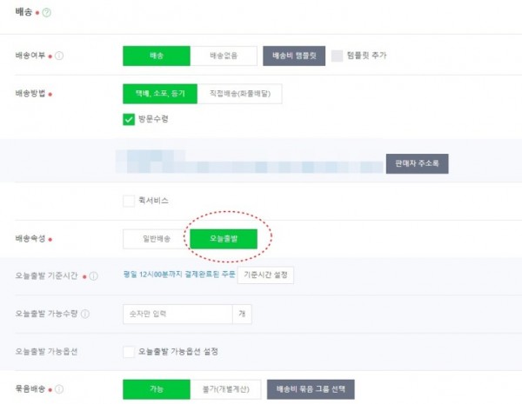
Task: Check the 오늘출발 가능옵션 설정 box
Action: tap(129, 352)
